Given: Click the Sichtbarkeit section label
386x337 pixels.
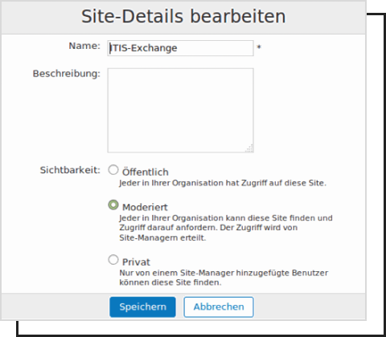Looking at the screenshot, I should [x=70, y=170].
